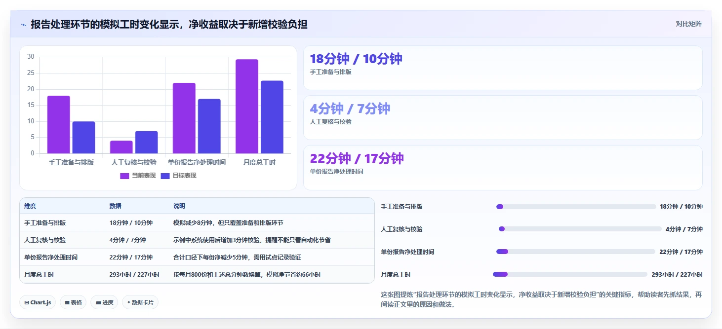Screen dimensions: 722x329
Task: Click the 说明 column header
Action: (x=179, y=206)
